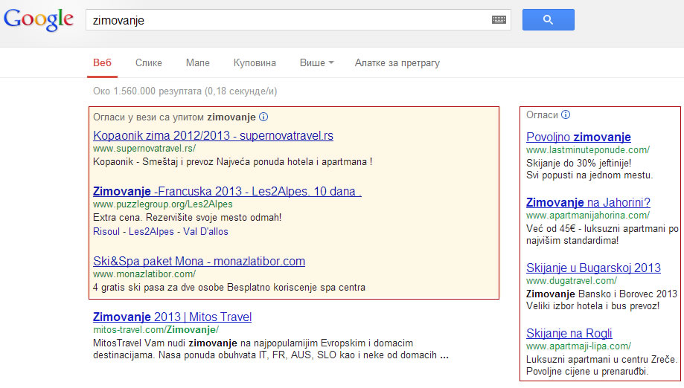Expand the Више dropdown menu
The height and width of the screenshot is (388, 684).
[x=316, y=63]
